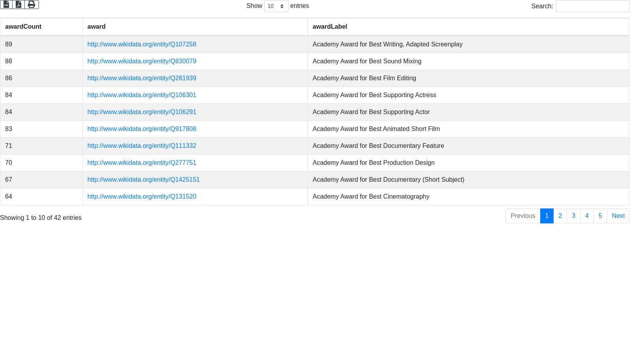Sort by award column header
Image resolution: width=630 pixels, height=354 pixels.
click(195, 27)
